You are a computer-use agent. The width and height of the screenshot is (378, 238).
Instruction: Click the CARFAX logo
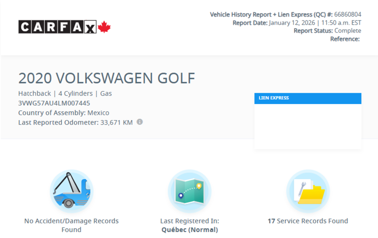(57, 27)
